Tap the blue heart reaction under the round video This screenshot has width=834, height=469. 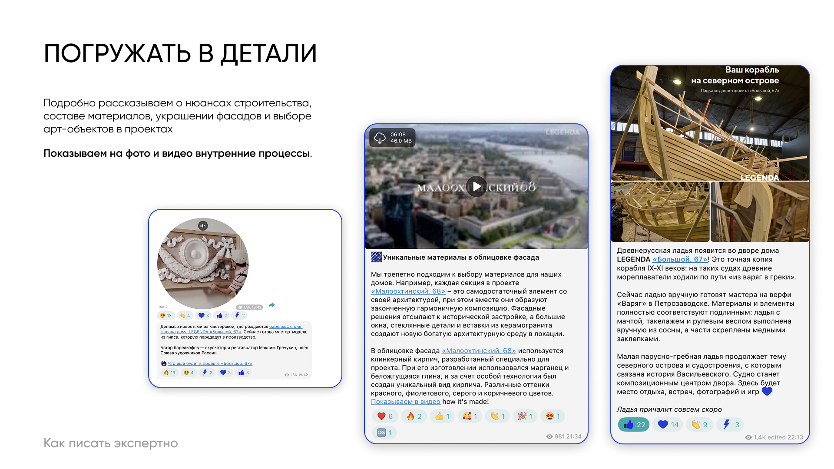204,316
